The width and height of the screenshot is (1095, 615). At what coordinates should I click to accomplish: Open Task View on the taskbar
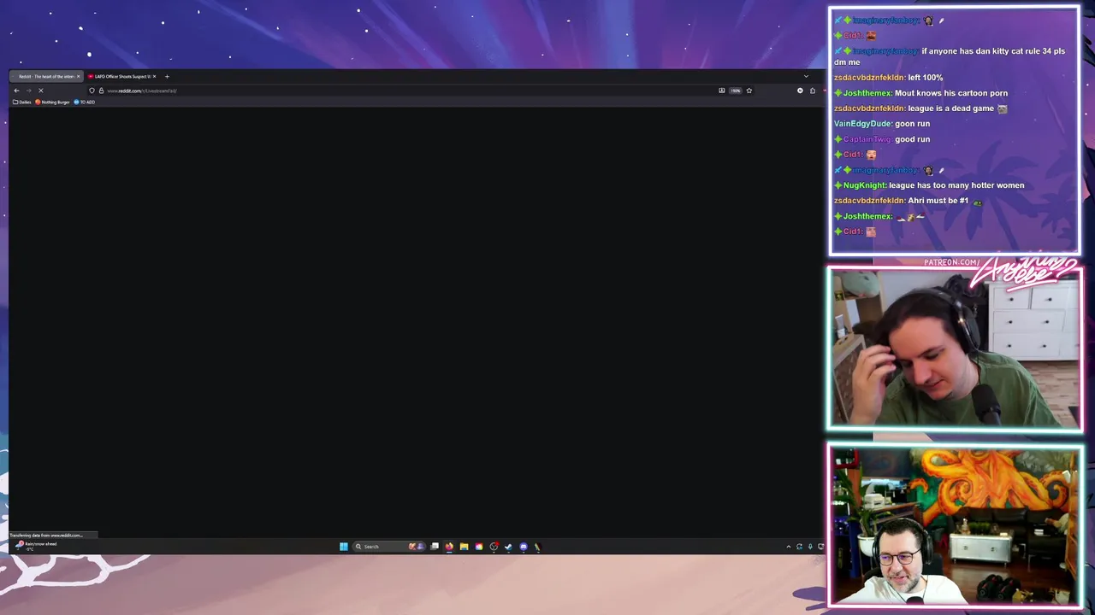pos(435,547)
